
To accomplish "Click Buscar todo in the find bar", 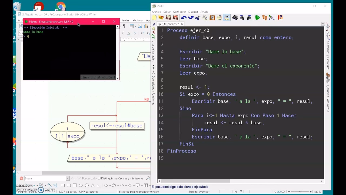I will point(89,178).
